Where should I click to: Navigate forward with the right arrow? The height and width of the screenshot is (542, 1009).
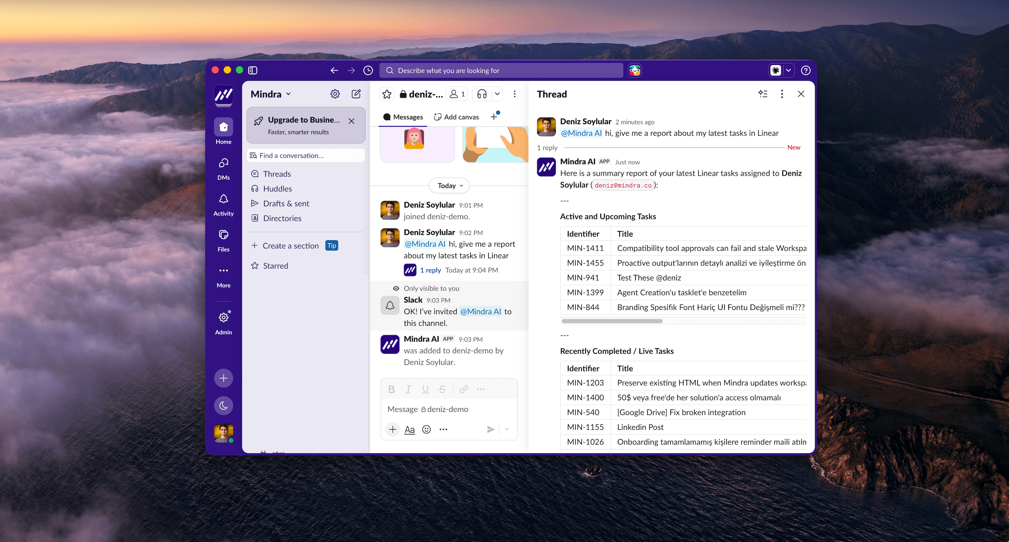click(x=351, y=70)
